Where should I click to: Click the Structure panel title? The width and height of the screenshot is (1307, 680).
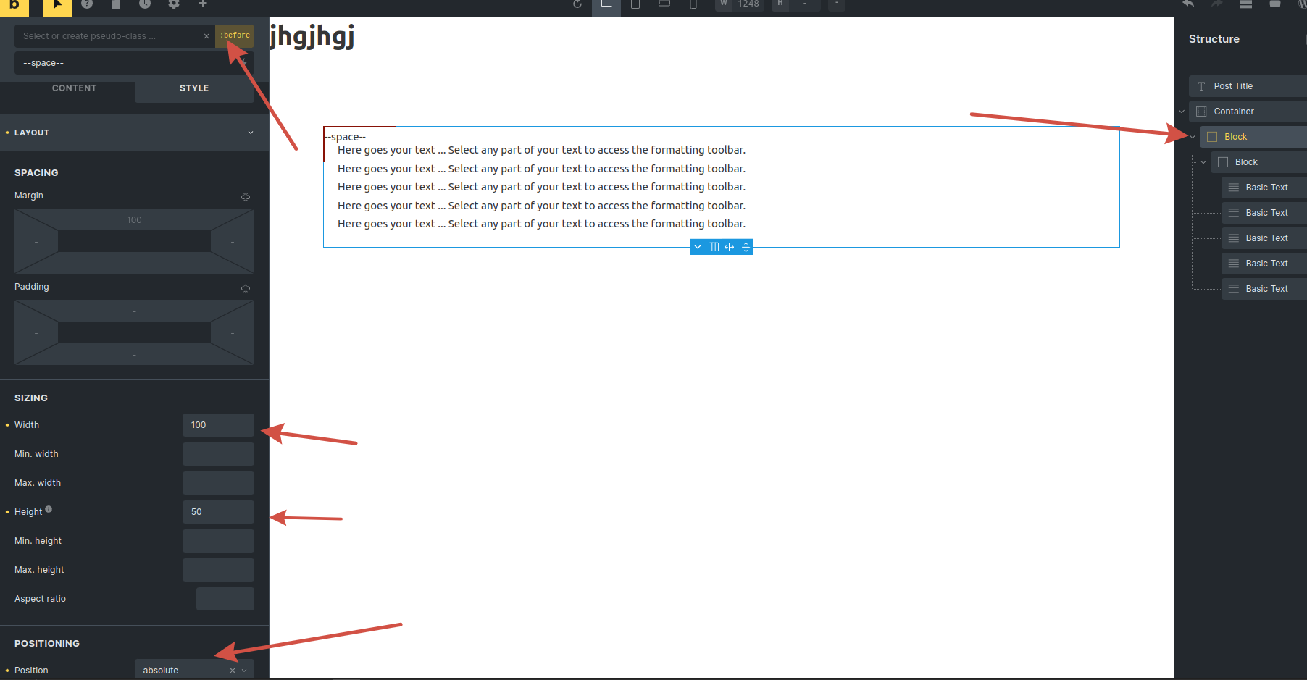(1214, 39)
